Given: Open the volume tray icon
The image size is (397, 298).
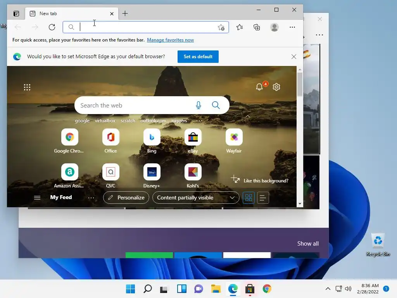Looking at the screenshot, I should pyautogui.click(x=348, y=289).
